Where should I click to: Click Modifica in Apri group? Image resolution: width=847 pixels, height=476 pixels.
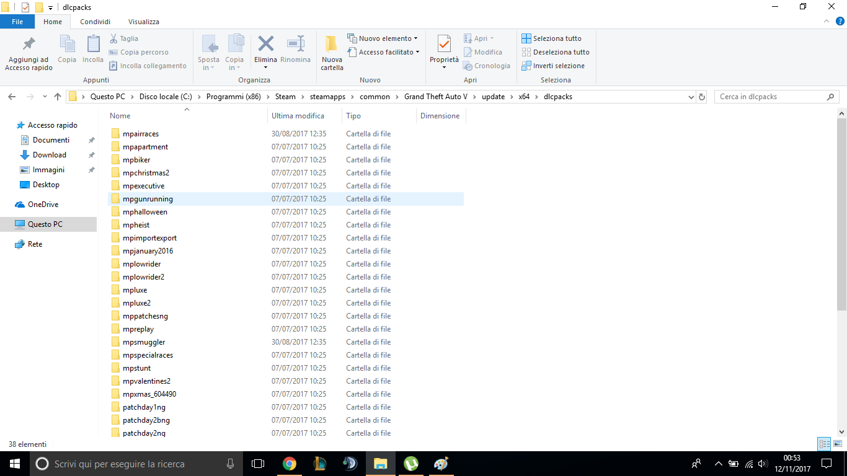(x=483, y=52)
